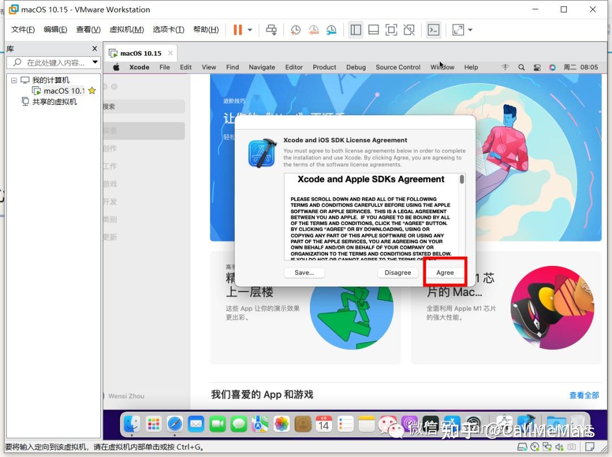The height and width of the screenshot is (457, 612).
Task: Open Spotlight search in macOS menu bar
Action: (521, 67)
